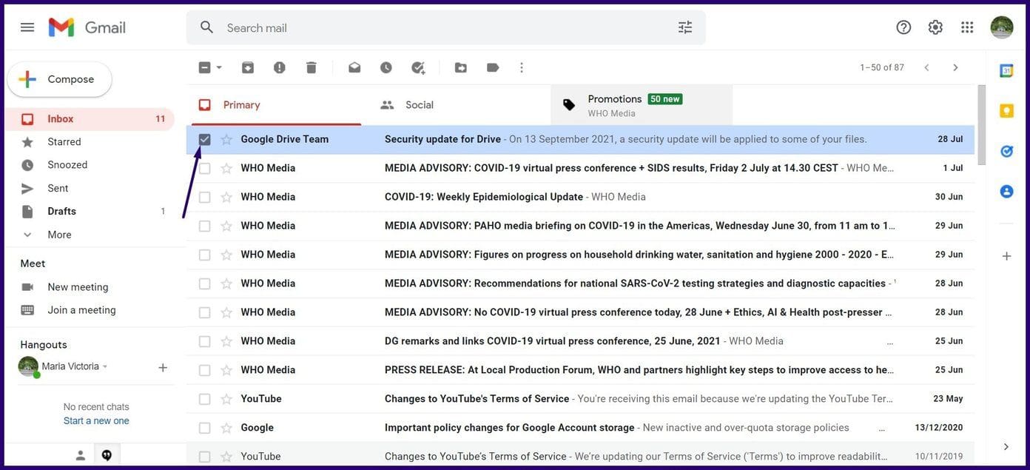Open the Support help icon

pos(903,27)
